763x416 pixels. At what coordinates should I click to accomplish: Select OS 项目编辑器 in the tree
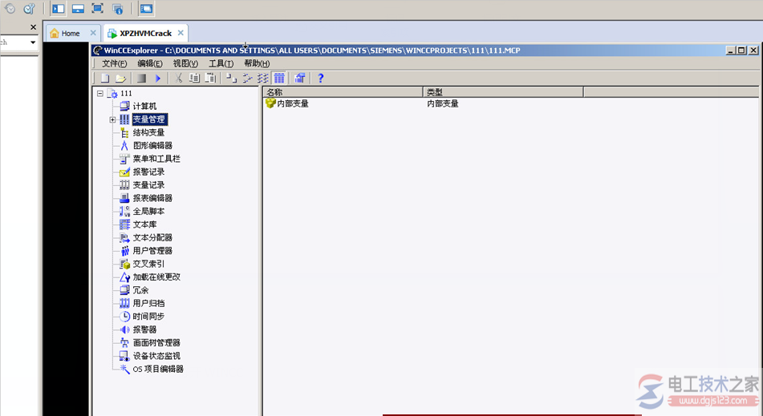[x=158, y=369]
